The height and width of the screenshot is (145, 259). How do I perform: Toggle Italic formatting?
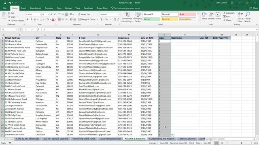coord(31,19)
